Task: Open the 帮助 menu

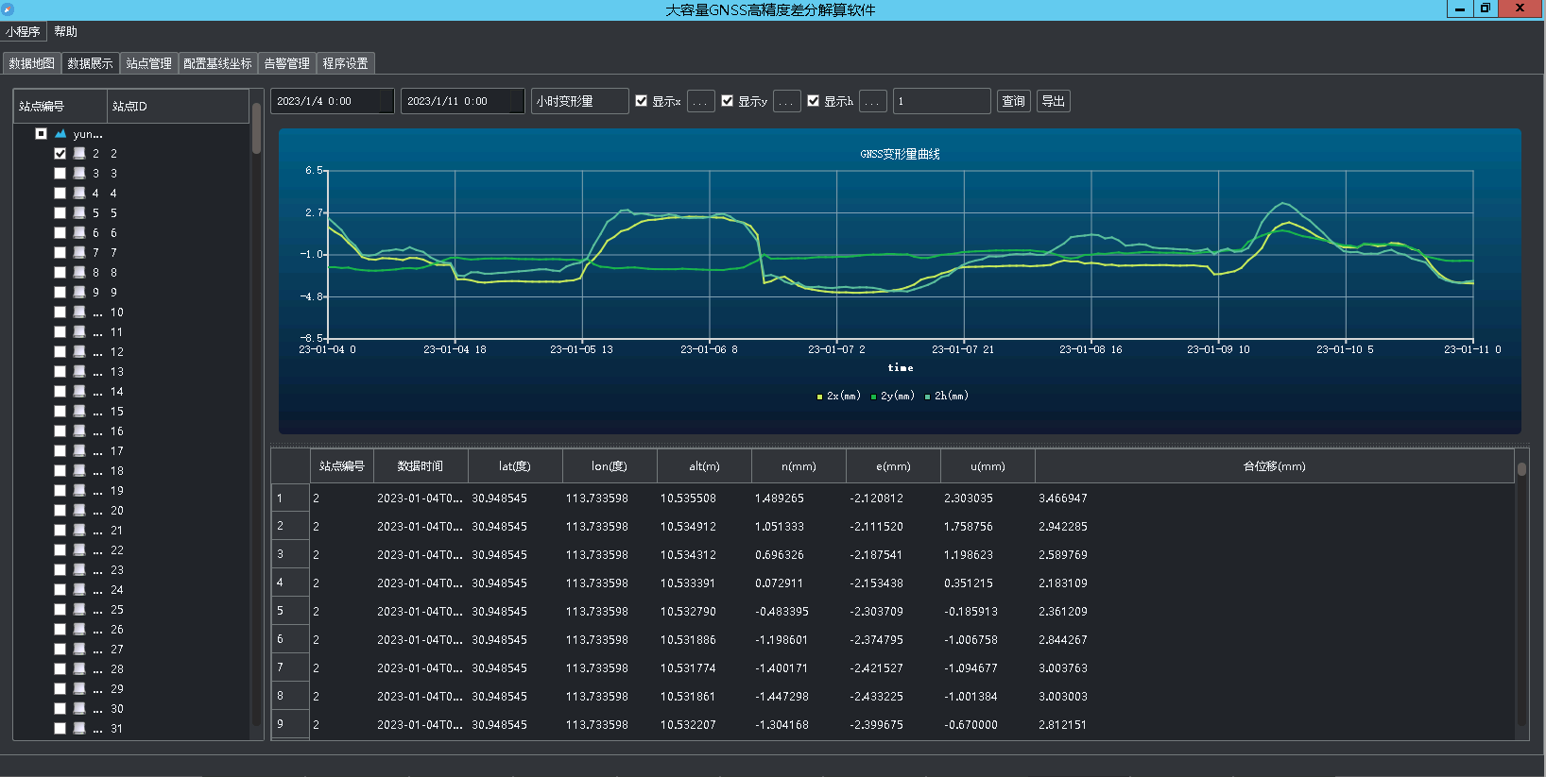Action: coord(65,31)
